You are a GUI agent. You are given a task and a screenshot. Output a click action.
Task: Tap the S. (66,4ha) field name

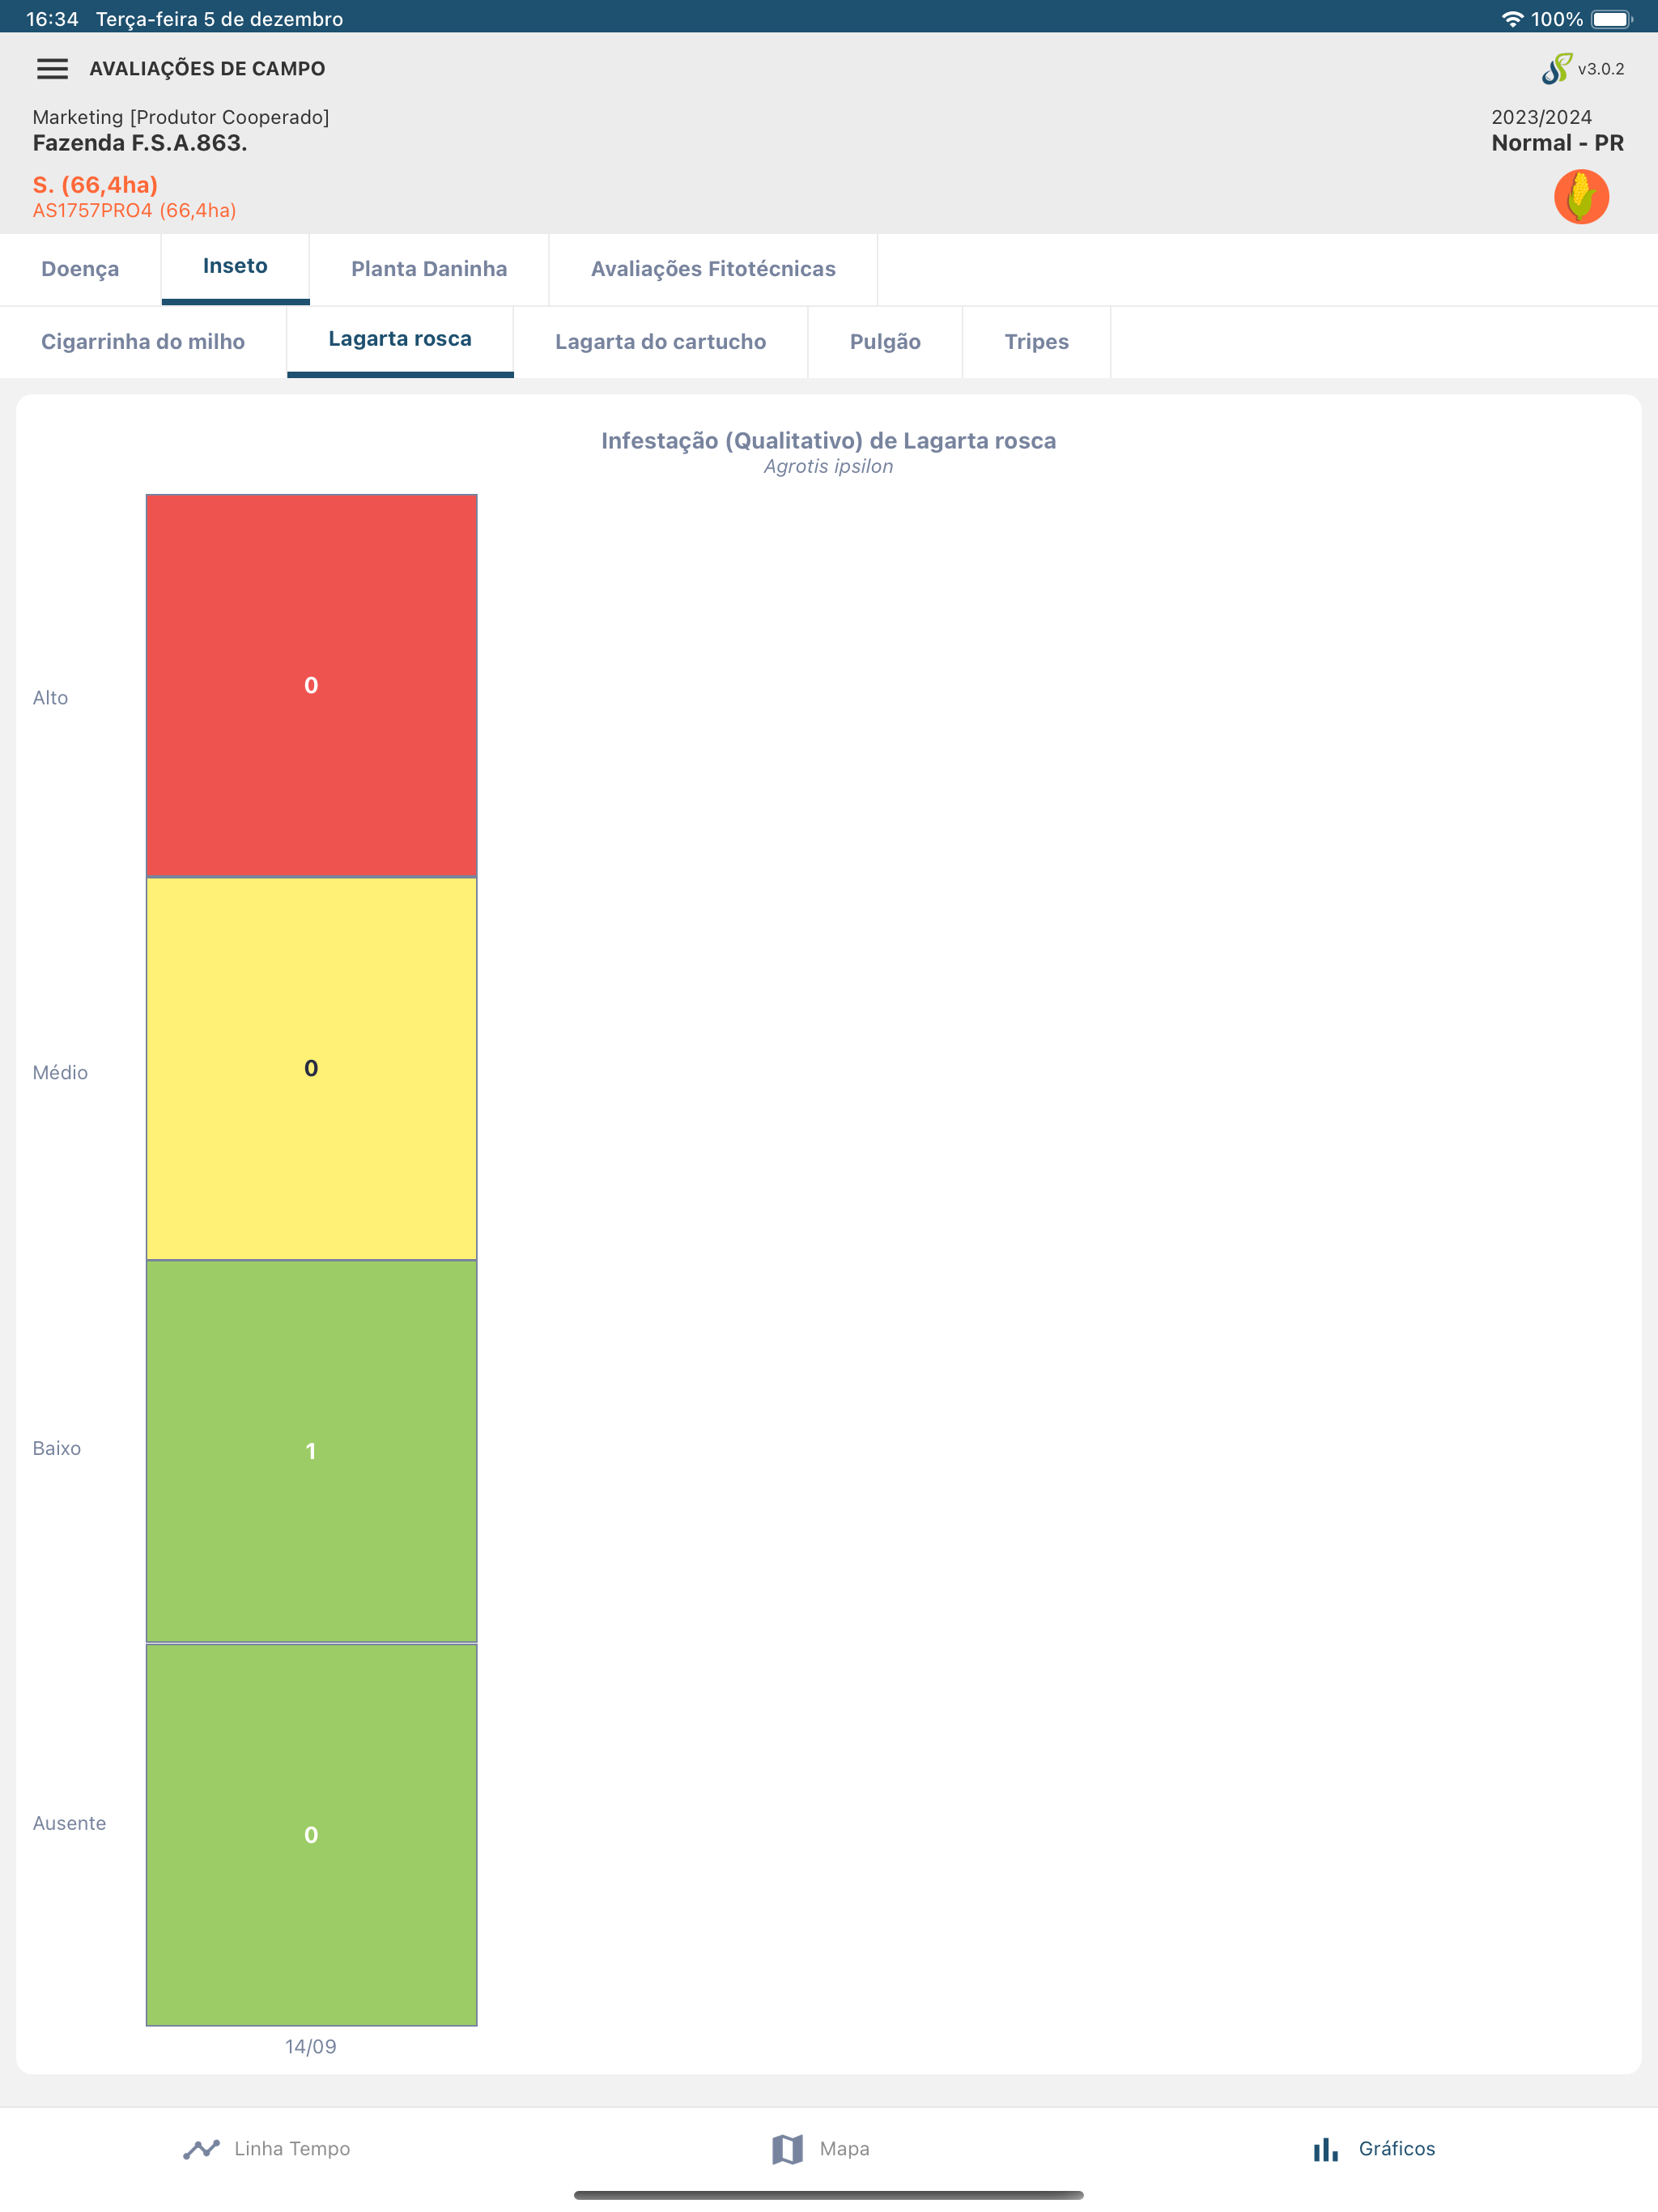[x=95, y=185]
